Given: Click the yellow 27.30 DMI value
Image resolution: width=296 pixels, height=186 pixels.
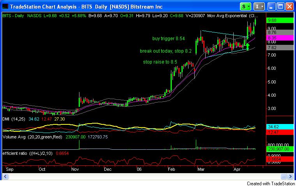Looking at the screenshot, I should [60, 119].
